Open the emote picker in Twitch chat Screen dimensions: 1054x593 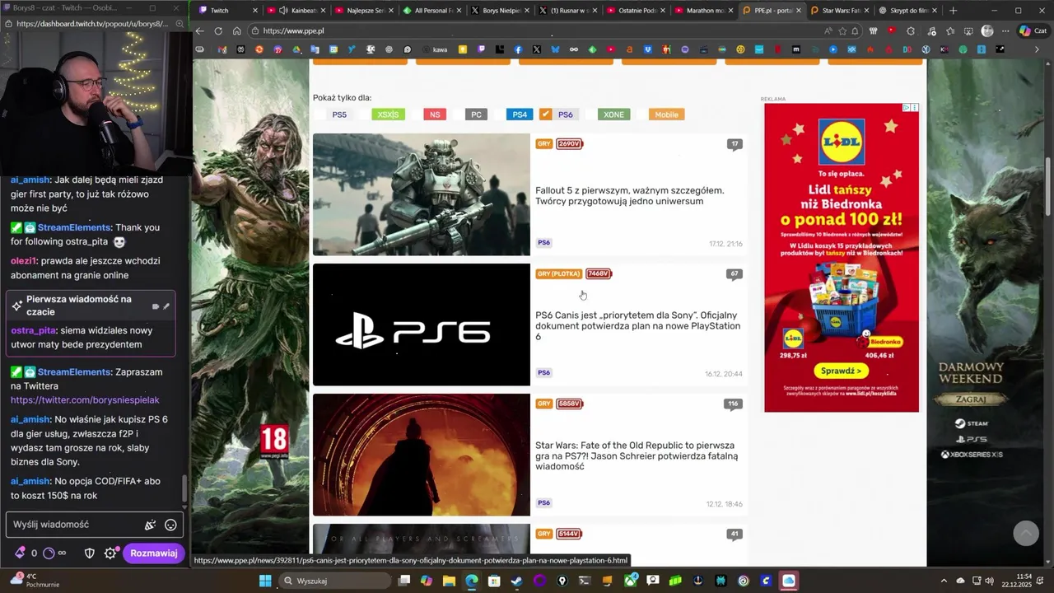pyautogui.click(x=170, y=525)
